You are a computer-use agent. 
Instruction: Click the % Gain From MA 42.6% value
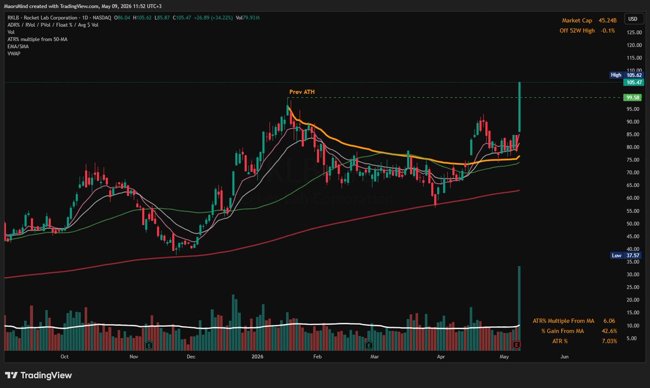pyautogui.click(x=609, y=331)
